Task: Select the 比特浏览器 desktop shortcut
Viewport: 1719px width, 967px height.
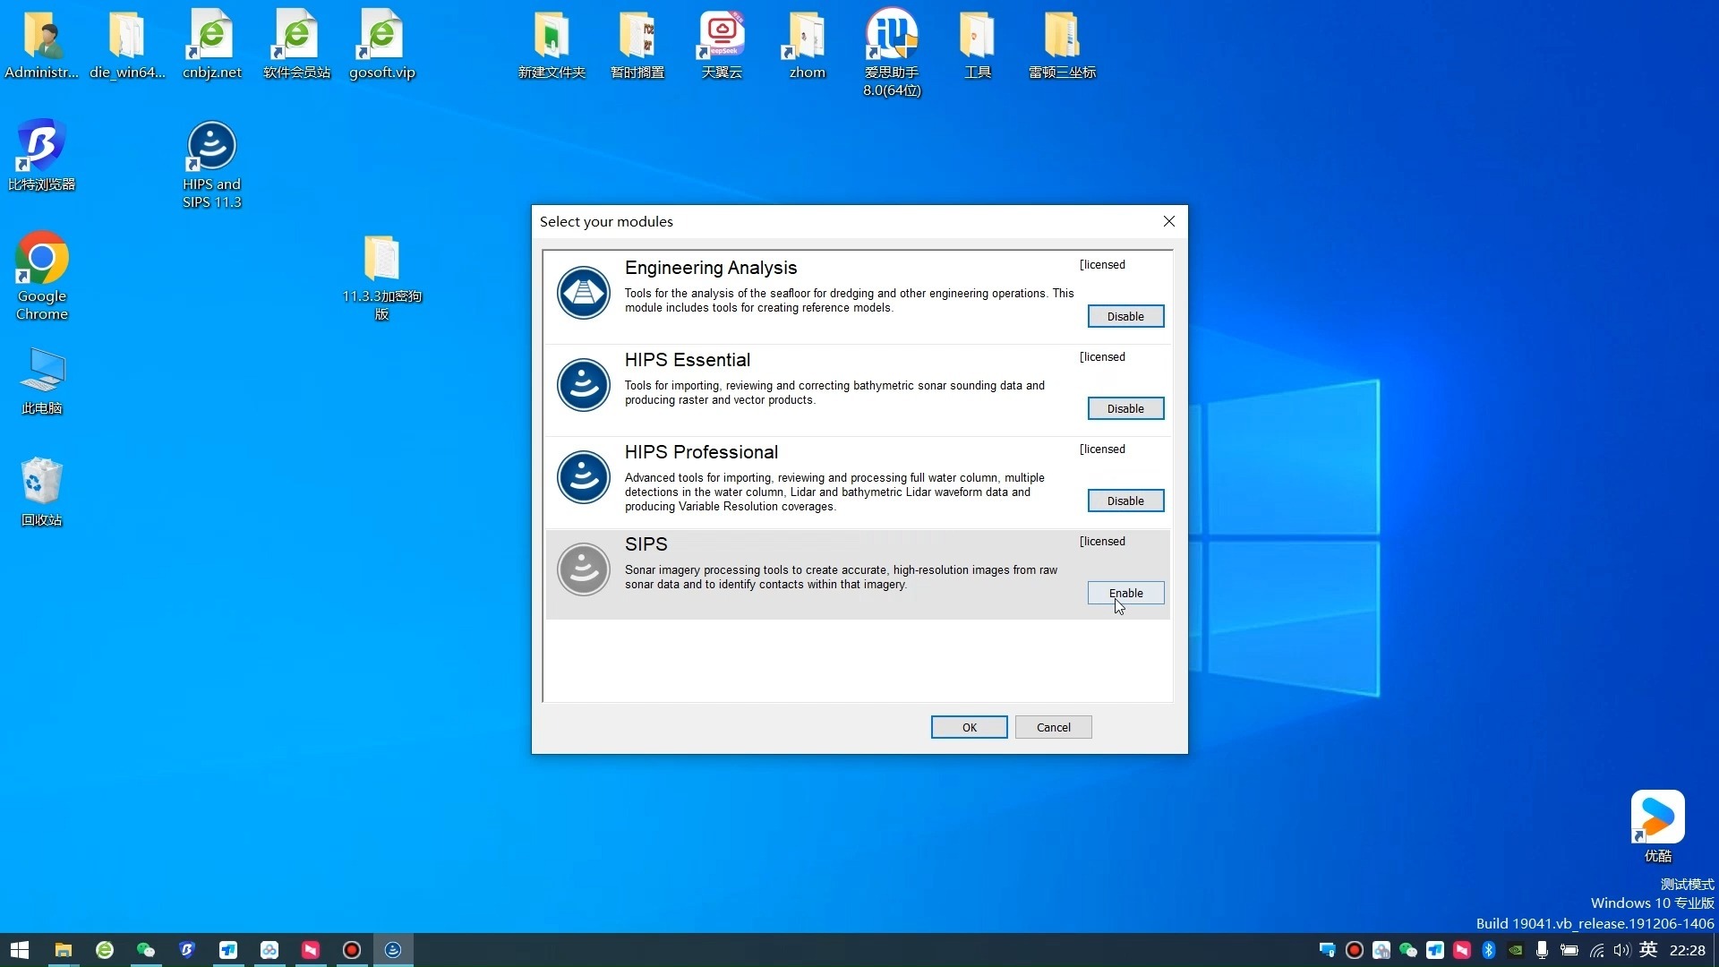Action: (41, 155)
